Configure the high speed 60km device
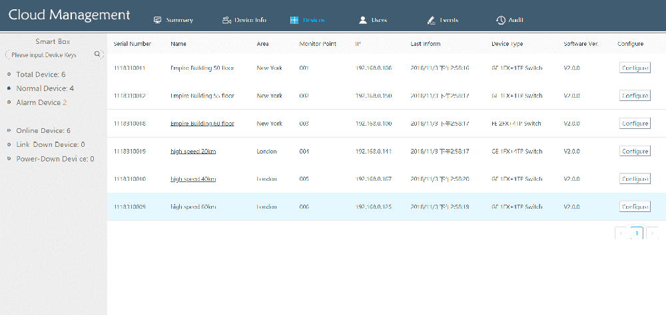This screenshot has height=315, width=666. [x=635, y=207]
